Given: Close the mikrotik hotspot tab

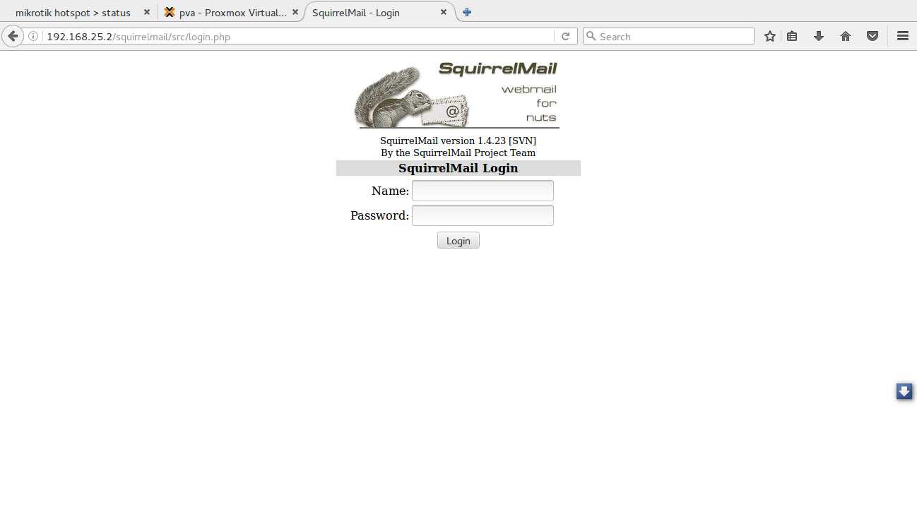Looking at the screenshot, I should (147, 12).
